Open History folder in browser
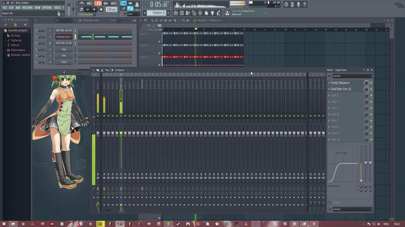 point(16,36)
